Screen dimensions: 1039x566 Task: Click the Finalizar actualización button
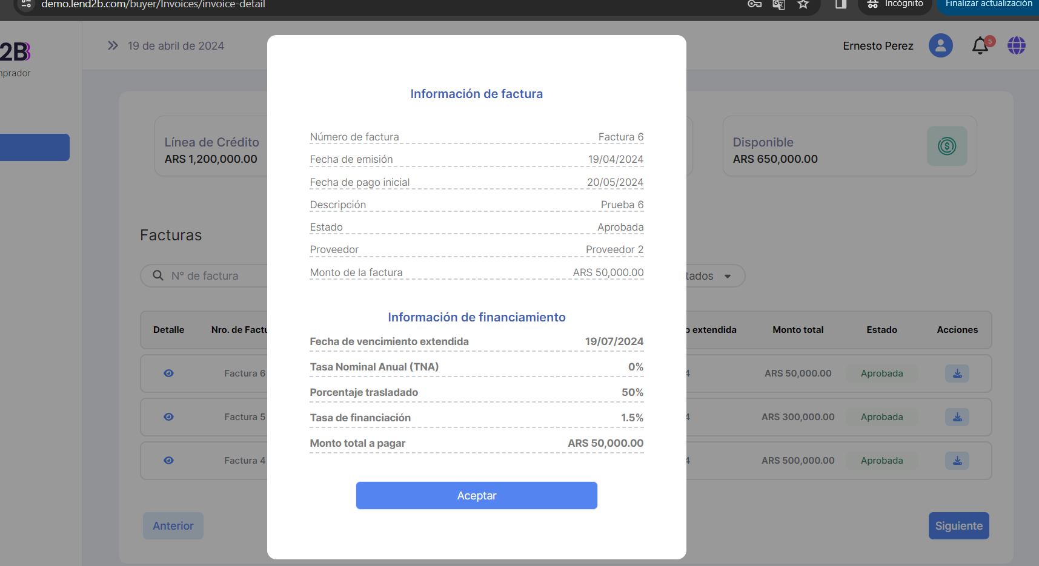pos(988,5)
